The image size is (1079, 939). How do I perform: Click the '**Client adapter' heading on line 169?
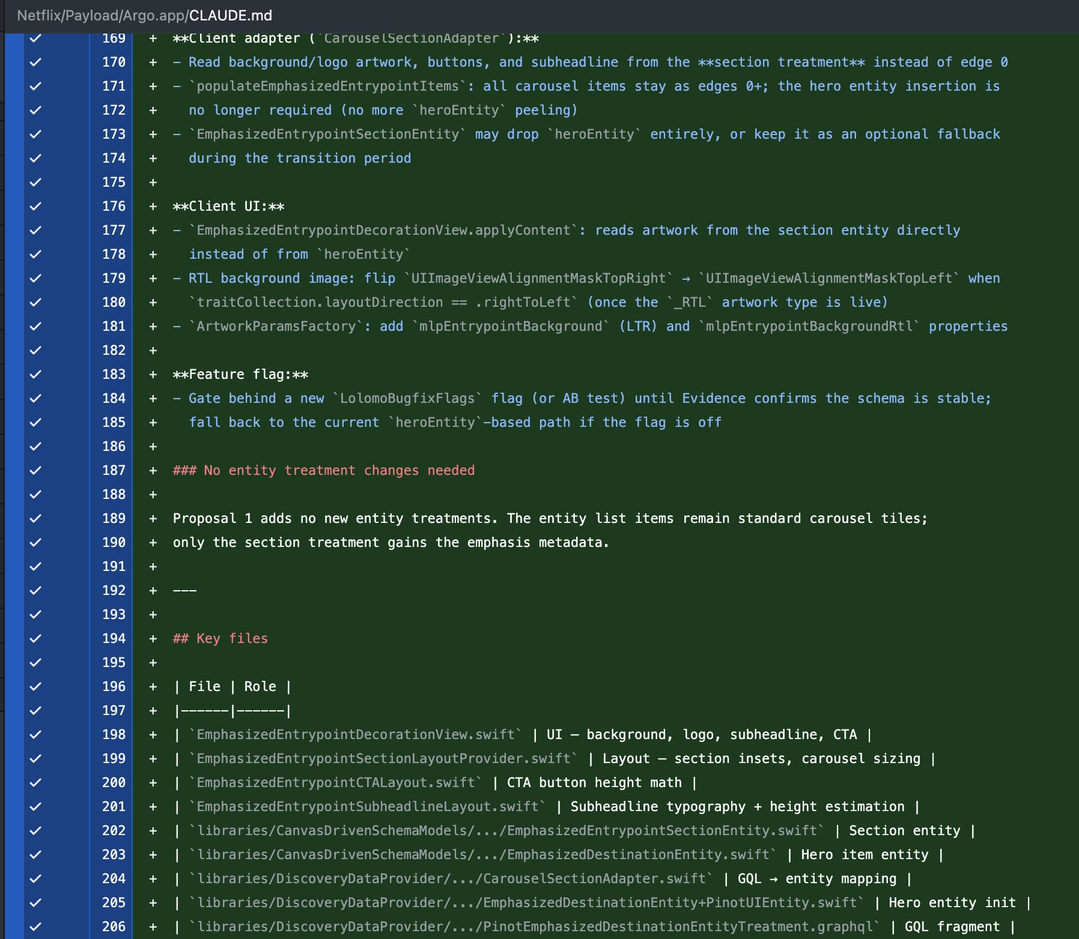tap(356, 38)
